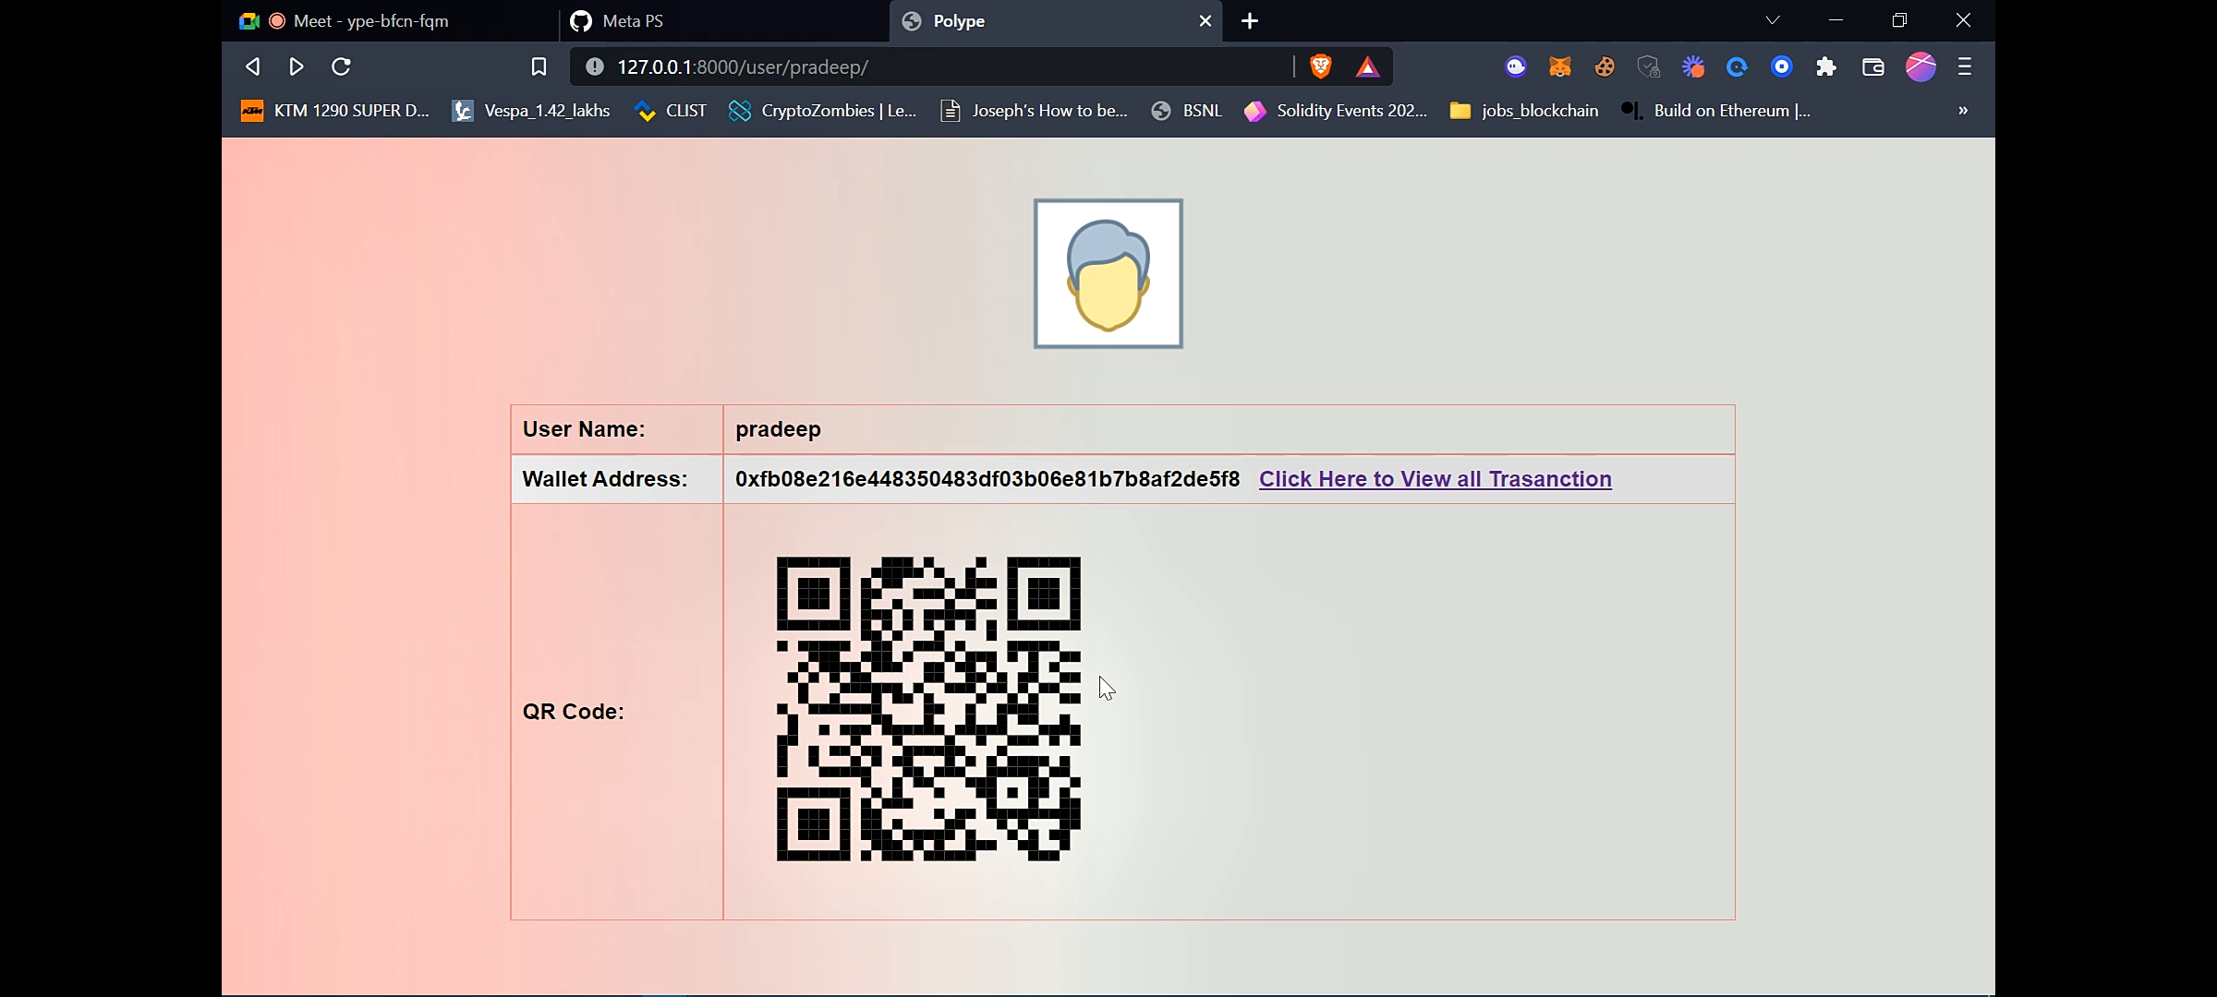The width and height of the screenshot is (2217, 997).
Task: Open Joseph's How to be... bookmark
Action: pyautogui.click(x=1034, y=111)
